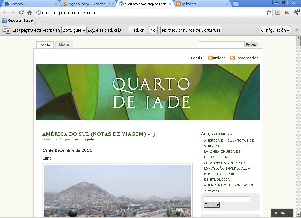Open the About page tab

[64, 45]
